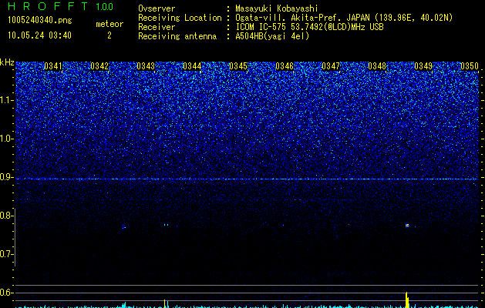Click the faint echo before 0343

123,227
